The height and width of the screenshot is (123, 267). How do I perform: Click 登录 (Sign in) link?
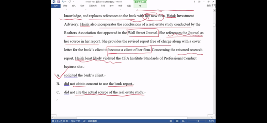(x=209, y=6)
